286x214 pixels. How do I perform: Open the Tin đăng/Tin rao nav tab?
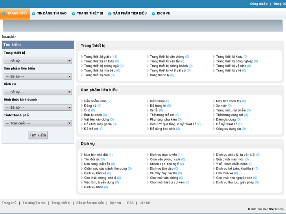pyautogui.click(x=52, y=13)
